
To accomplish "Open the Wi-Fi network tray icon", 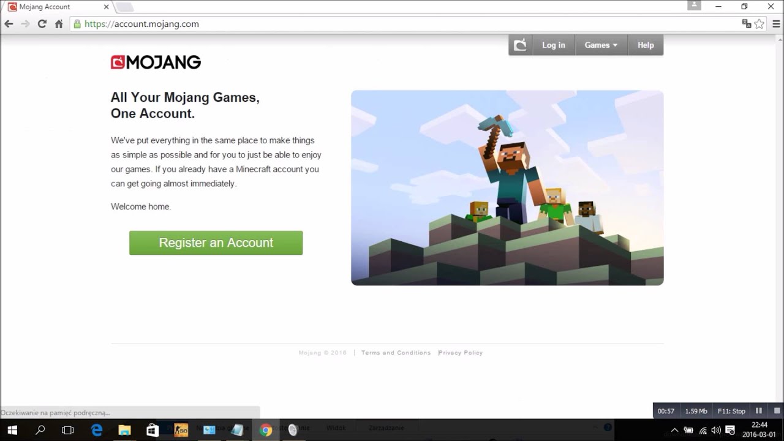I will (703, 430).
